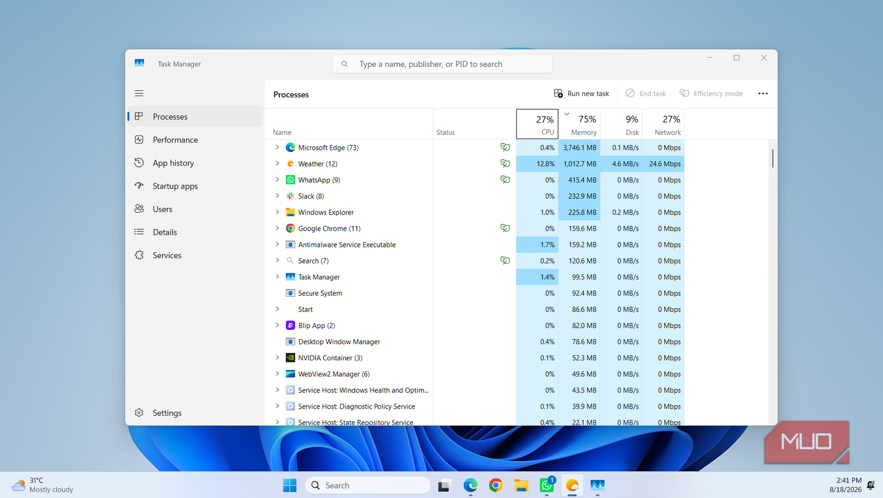Select the Secure System process row
The image size is (883, 498).
coord(474,293)
